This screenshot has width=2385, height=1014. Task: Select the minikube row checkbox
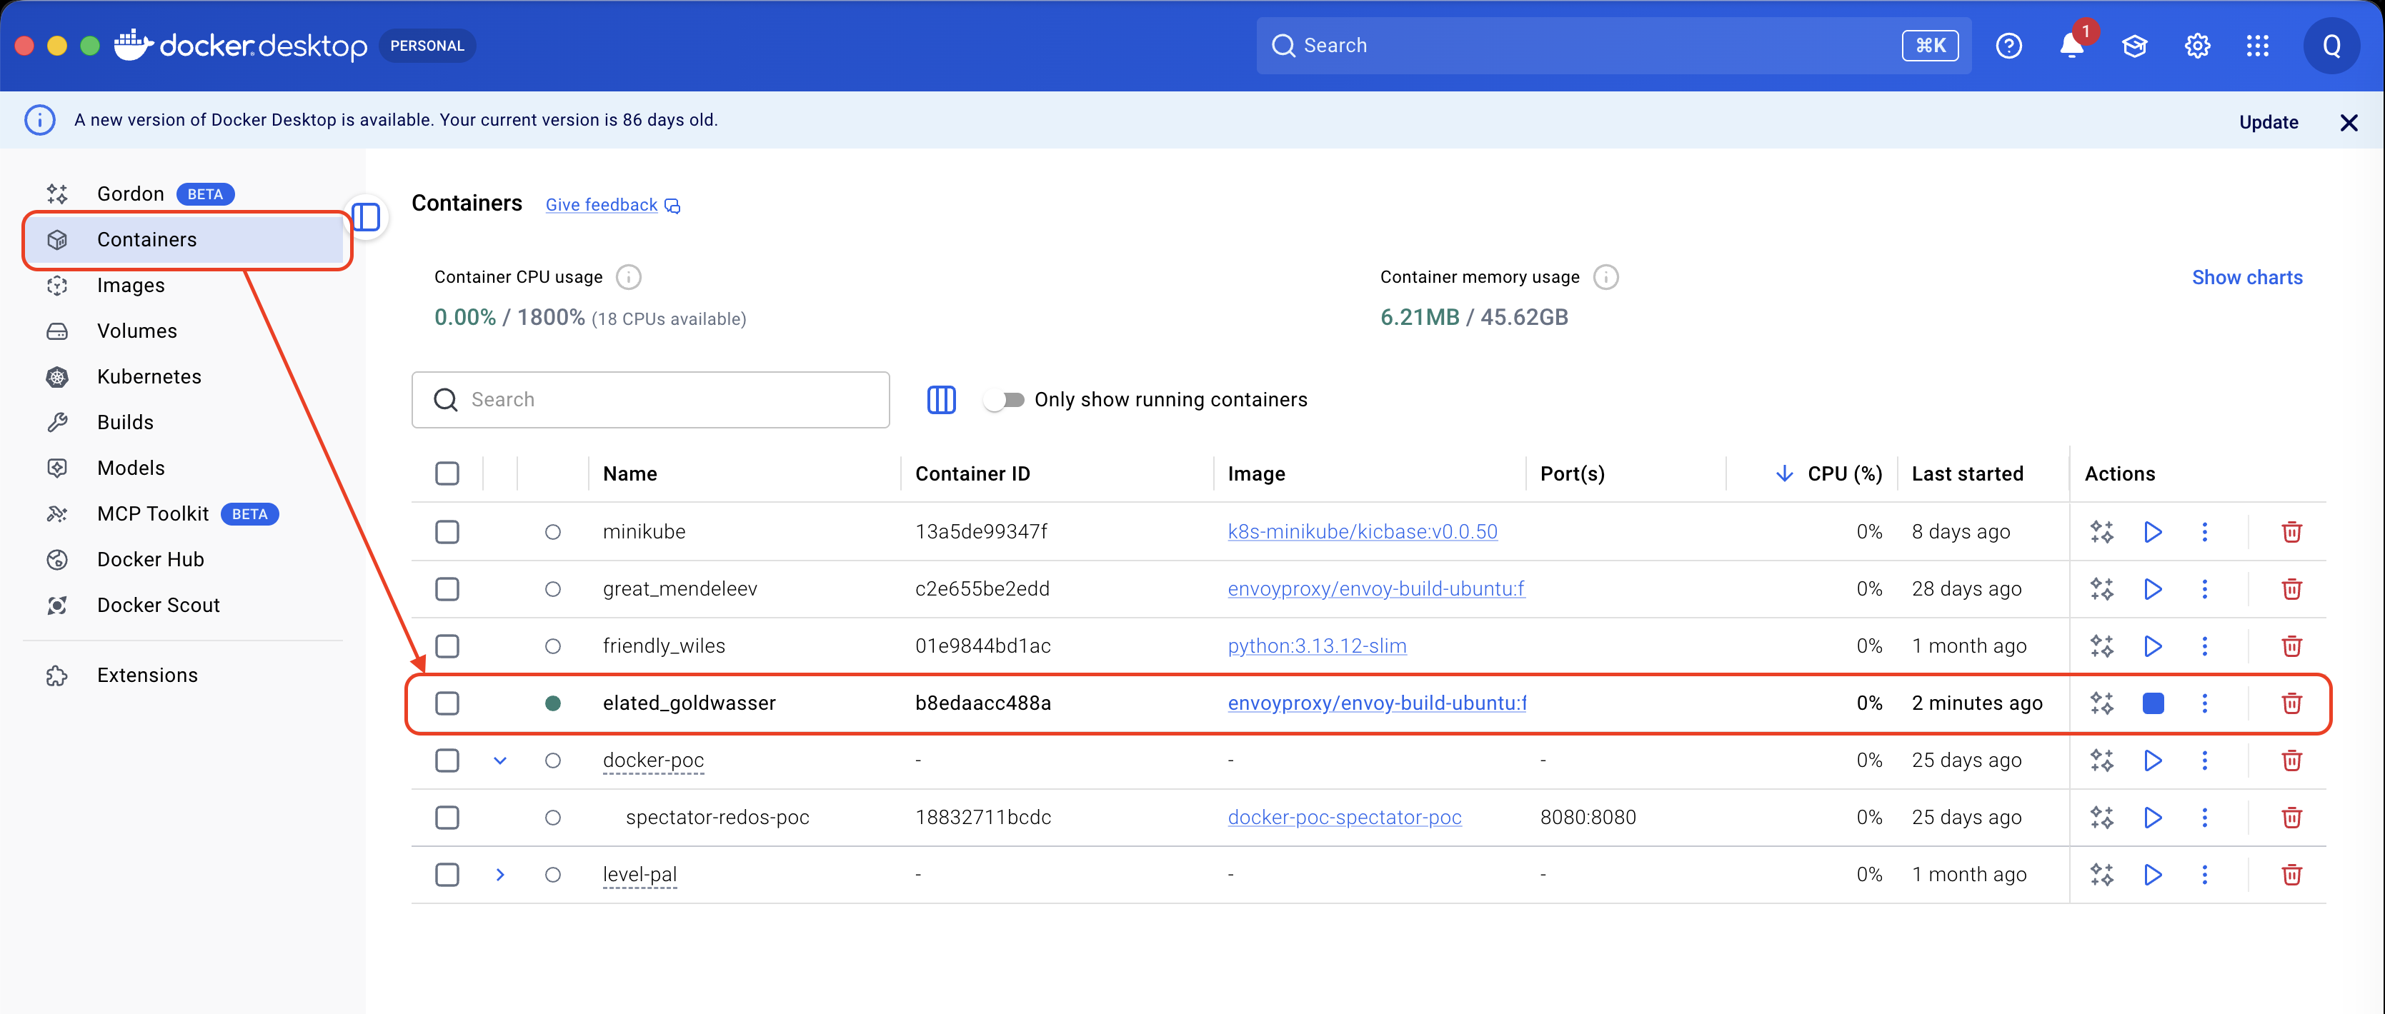click(x=447, y=532)
